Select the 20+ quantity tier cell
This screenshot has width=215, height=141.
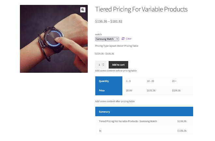(x=174, y=81)
